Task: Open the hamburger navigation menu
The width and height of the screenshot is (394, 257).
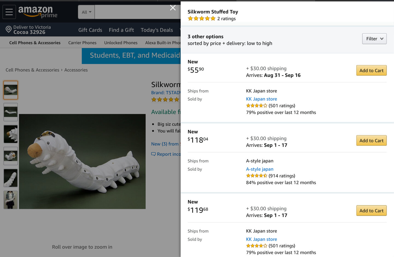Action: click(x=9, y=12)
